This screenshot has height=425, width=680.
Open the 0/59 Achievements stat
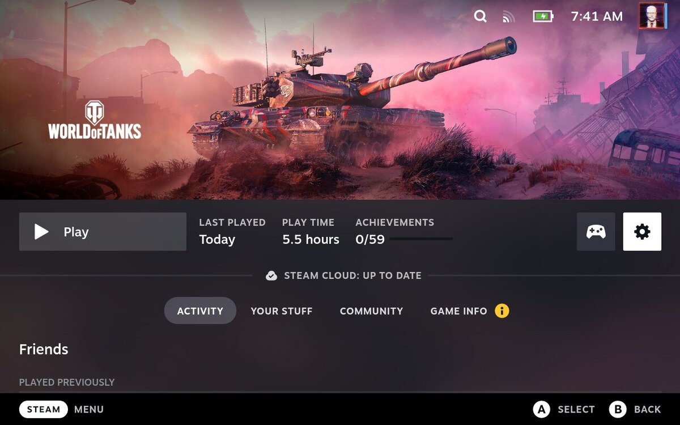[370, 239]
